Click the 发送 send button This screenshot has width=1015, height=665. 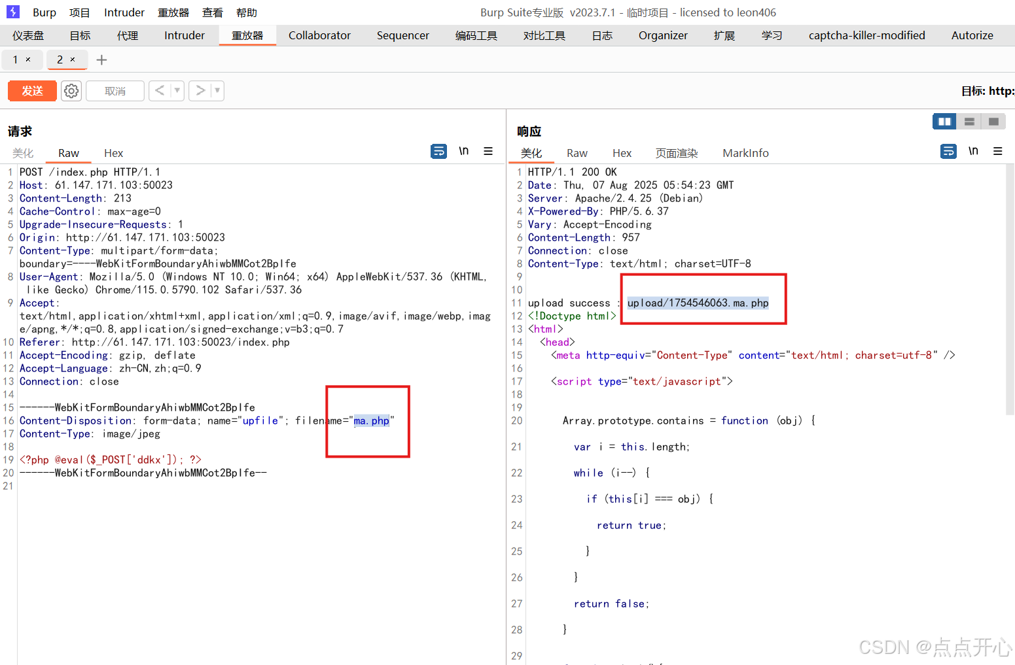[x=32, y=91]
